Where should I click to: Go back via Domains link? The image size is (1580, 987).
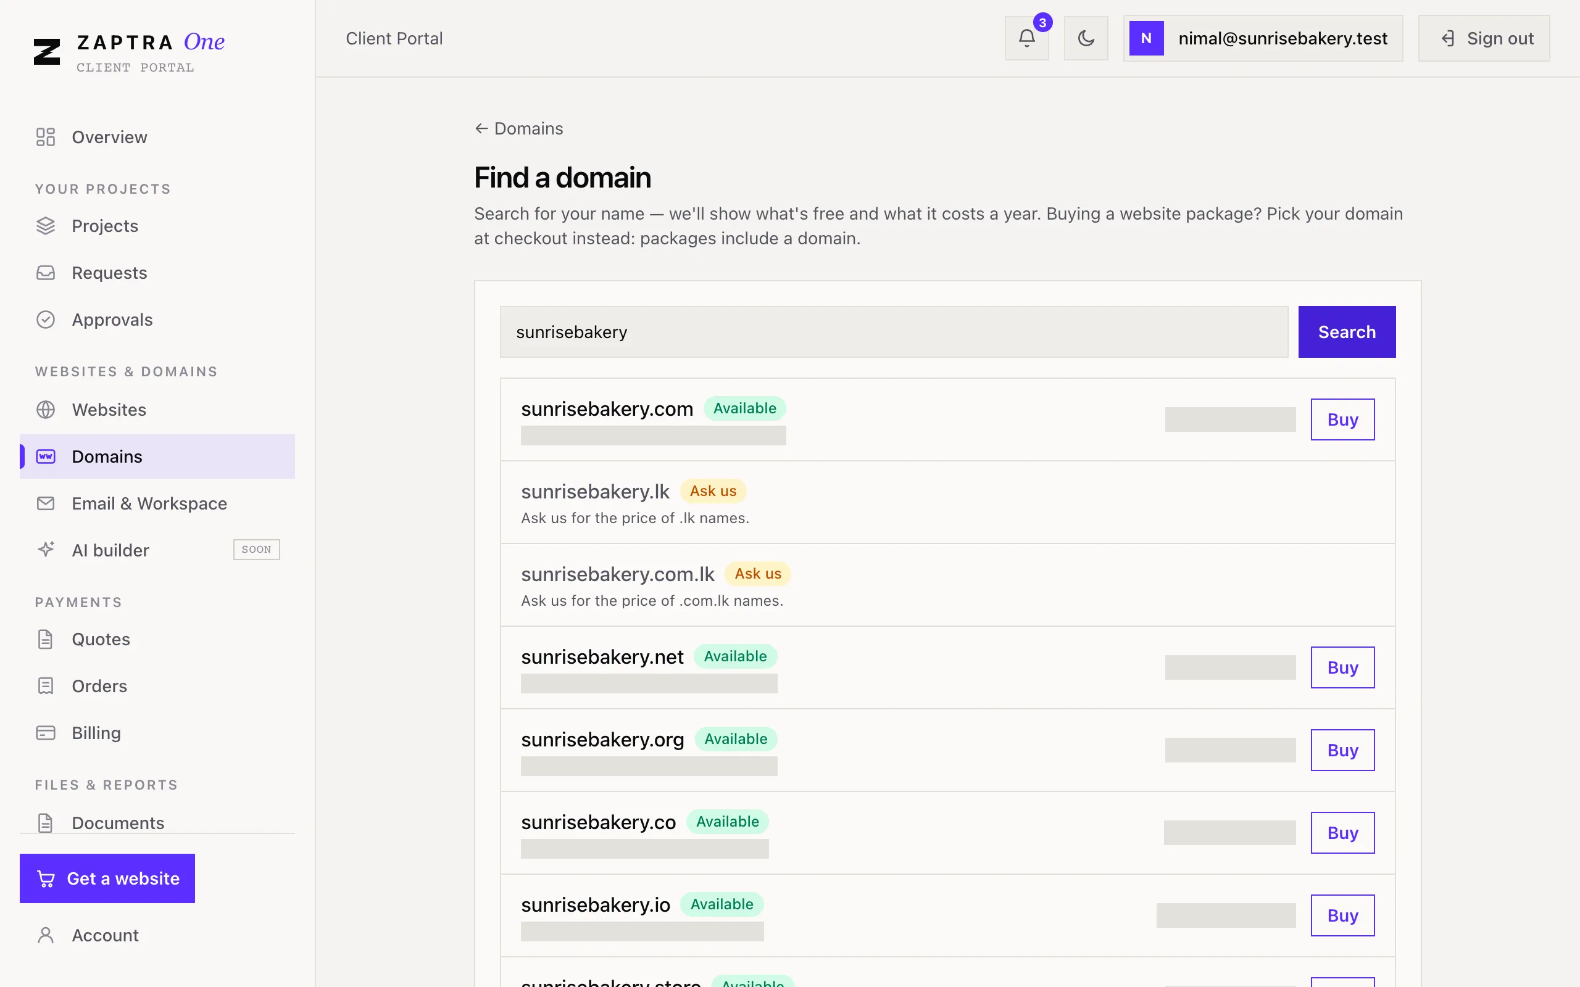coord(519,128)
